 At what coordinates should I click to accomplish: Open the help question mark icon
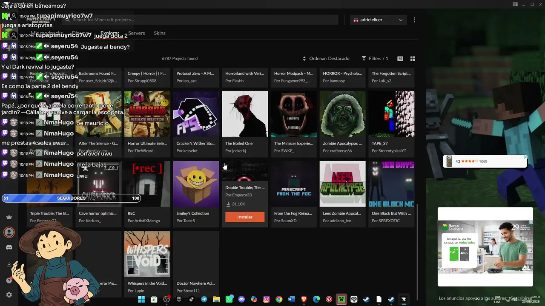tap(9, 280)
